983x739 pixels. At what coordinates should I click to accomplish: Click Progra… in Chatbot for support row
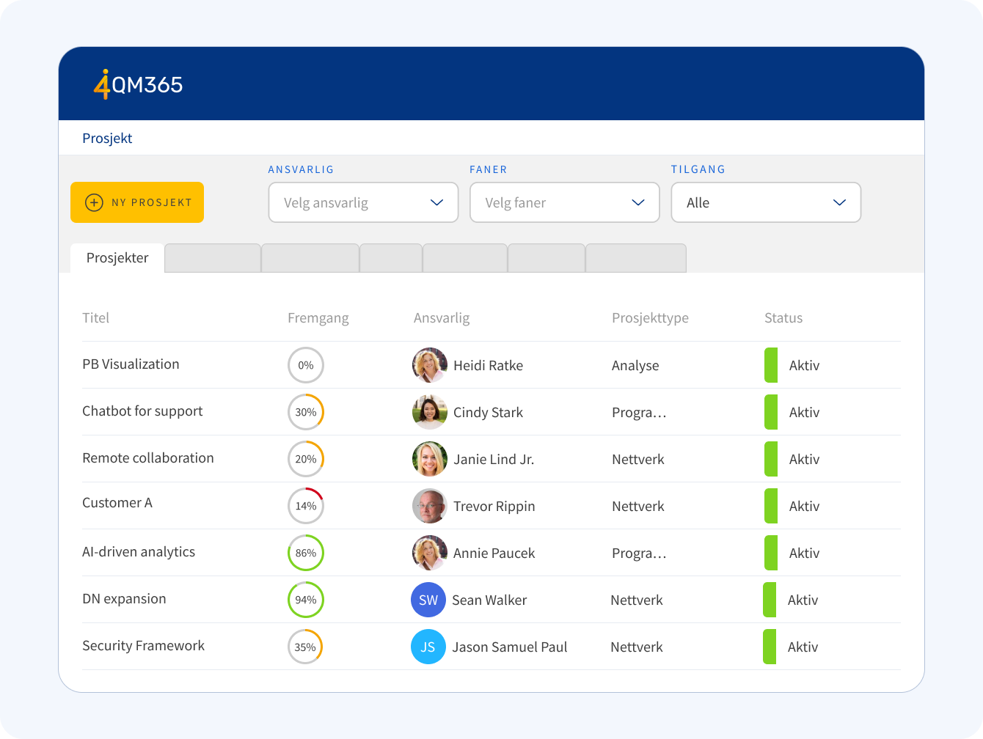(639, 412)
